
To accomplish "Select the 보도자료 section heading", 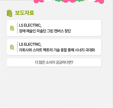I will (x=25, y=13).
